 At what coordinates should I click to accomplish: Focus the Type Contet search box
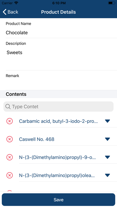coord(59,106)
